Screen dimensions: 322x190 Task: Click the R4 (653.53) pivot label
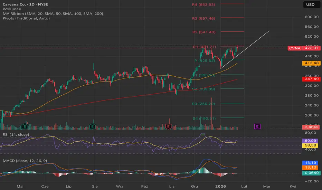pos(203,4)
